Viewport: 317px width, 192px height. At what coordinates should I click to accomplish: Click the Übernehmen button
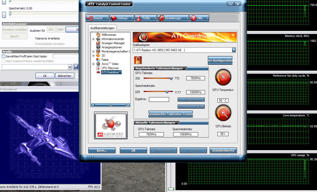[163, 150]
